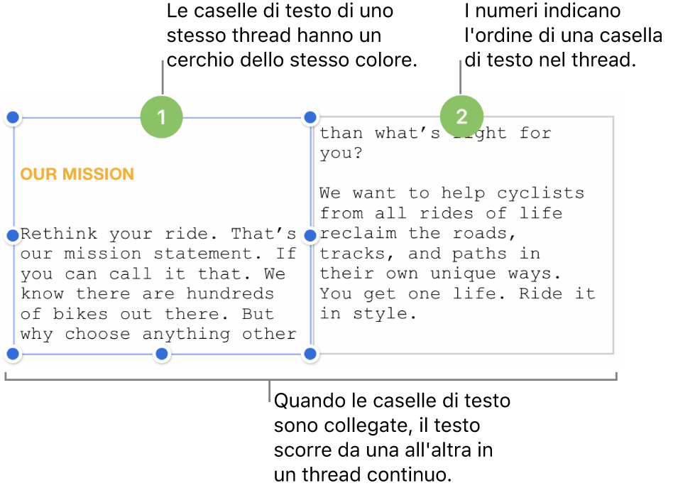
Task: Click the 'why choose anything other' line
Action: (158, 334)
